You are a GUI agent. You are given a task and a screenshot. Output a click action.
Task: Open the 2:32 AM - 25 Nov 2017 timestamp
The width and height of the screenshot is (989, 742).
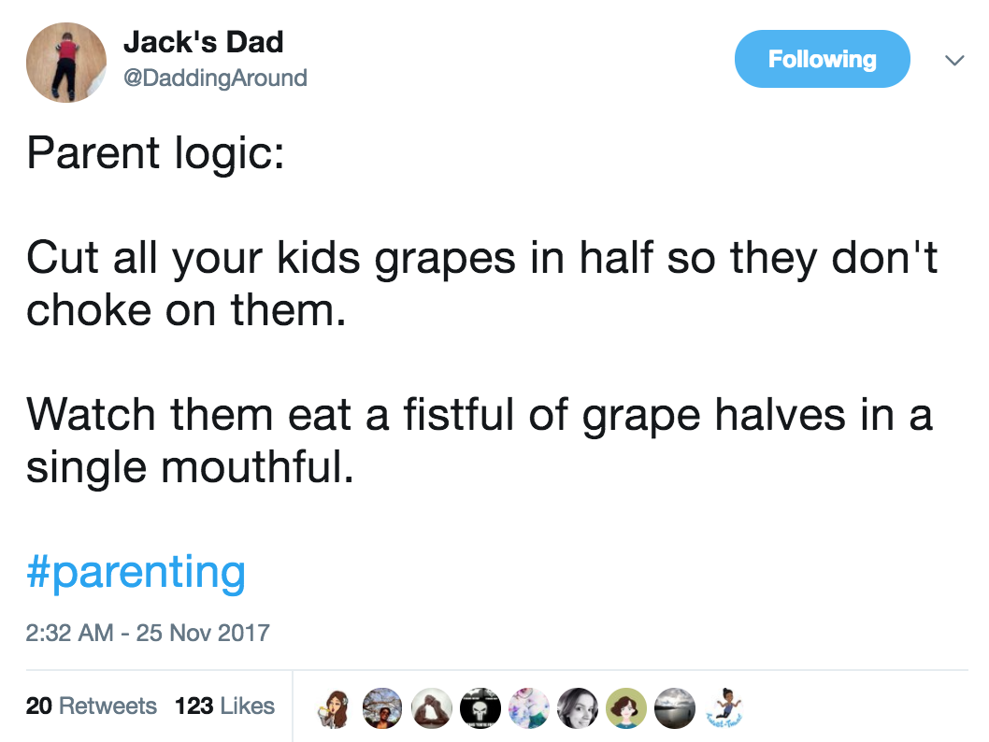click(x=148, y=633)
